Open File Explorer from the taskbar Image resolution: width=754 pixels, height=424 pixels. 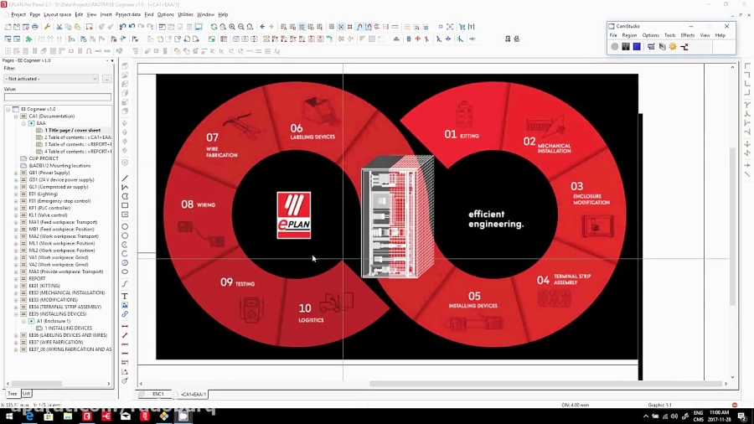[x=68, y=416]
